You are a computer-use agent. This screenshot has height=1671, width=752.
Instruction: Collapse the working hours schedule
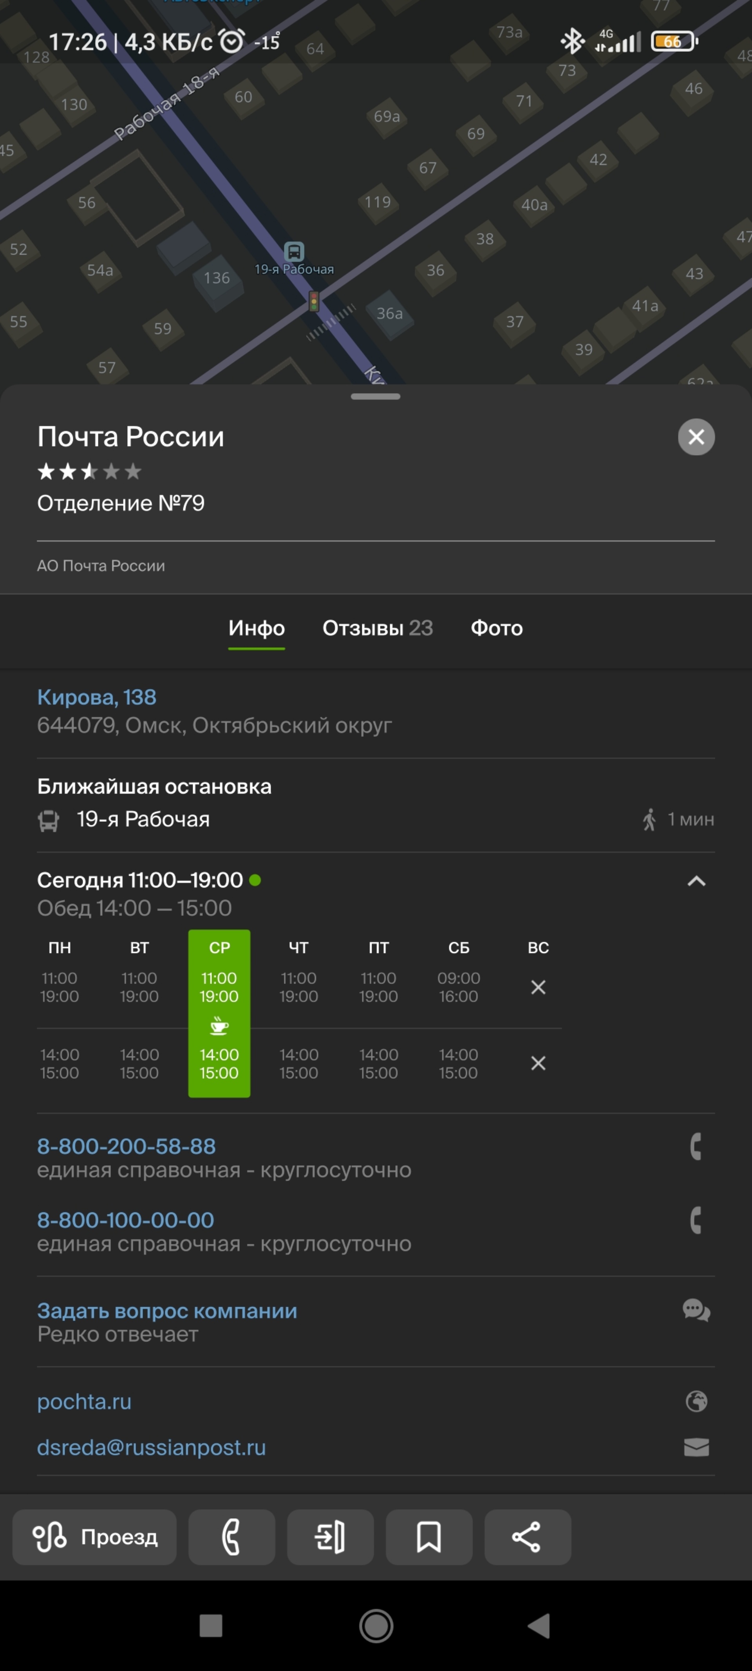696,881
